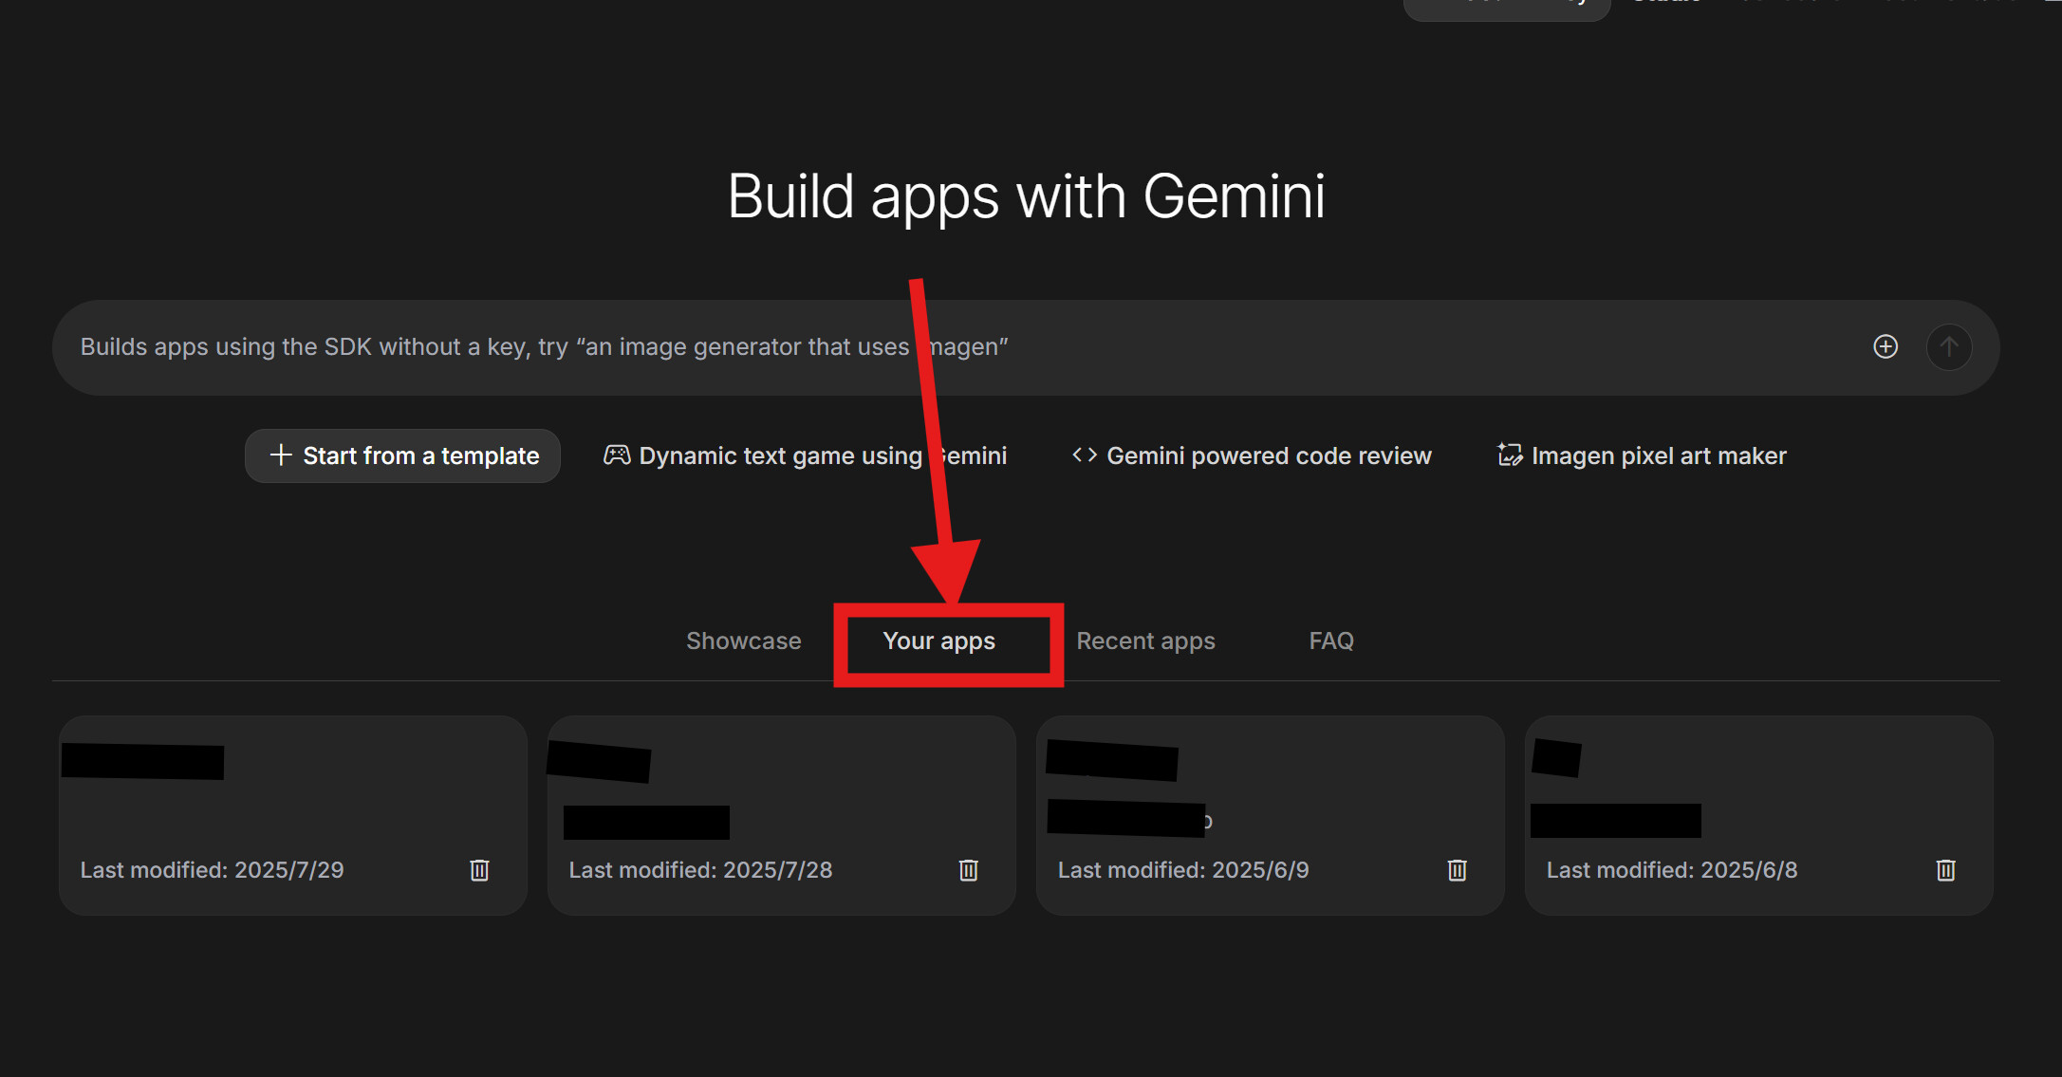Click the gamepad icon for text game
2062x1077 pixels.
[617, 455]
